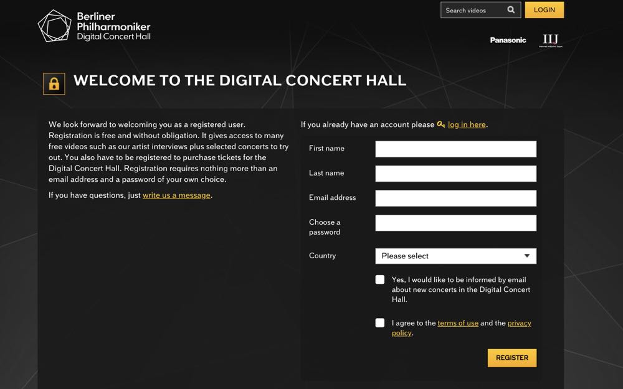623x389 pixels.
Task: Click the Berliner Philharmoniker pentagon logo
Action: 55,27
